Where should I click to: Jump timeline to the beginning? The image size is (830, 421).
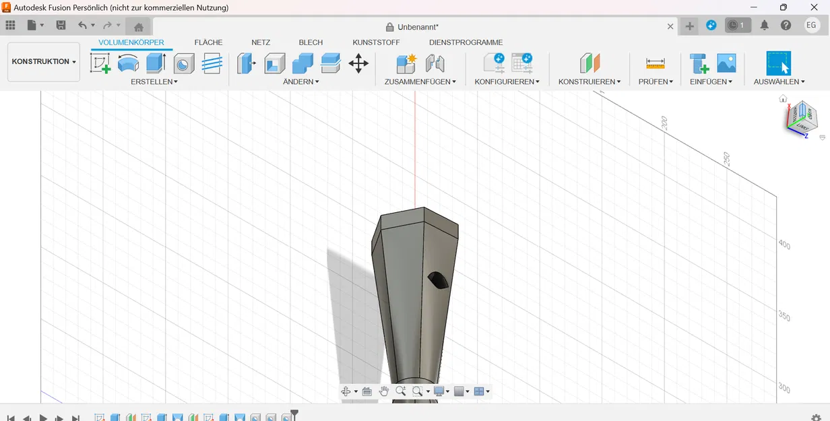click(x=11, y=418)
